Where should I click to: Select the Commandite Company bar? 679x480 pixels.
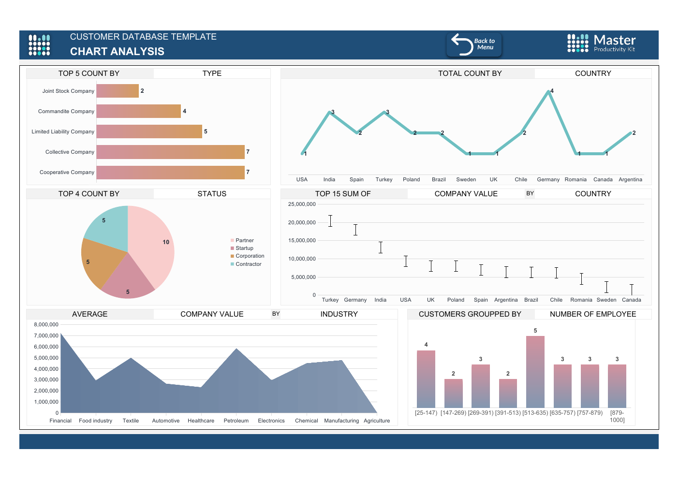pyautogui.click(x=139, y=111)
